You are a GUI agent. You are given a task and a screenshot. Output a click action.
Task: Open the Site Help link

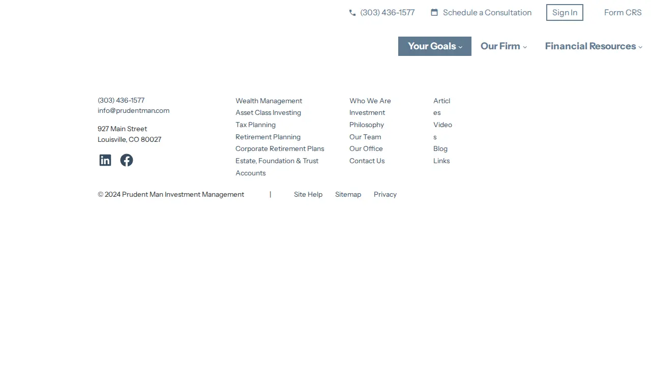pos(308,194)
